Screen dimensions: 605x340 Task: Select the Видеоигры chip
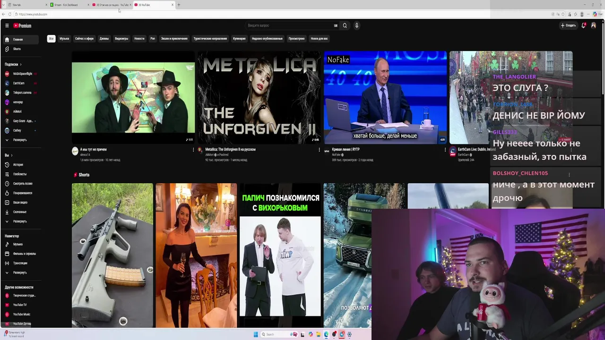point(121,39)
